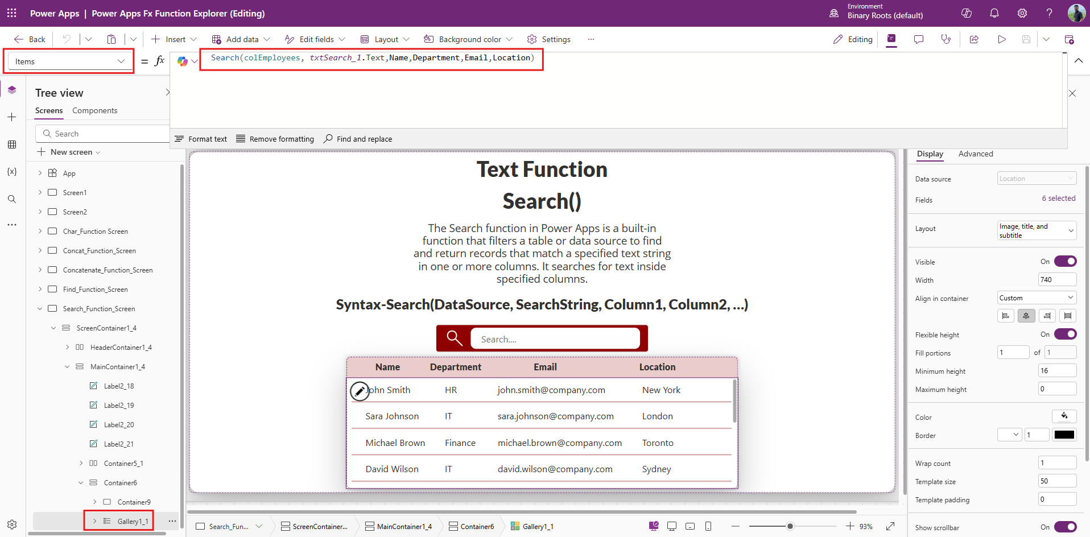Toggle the Show scrollbar switch
The width and height of the screenshot is (1090, 537).
tap(1065, 527)
